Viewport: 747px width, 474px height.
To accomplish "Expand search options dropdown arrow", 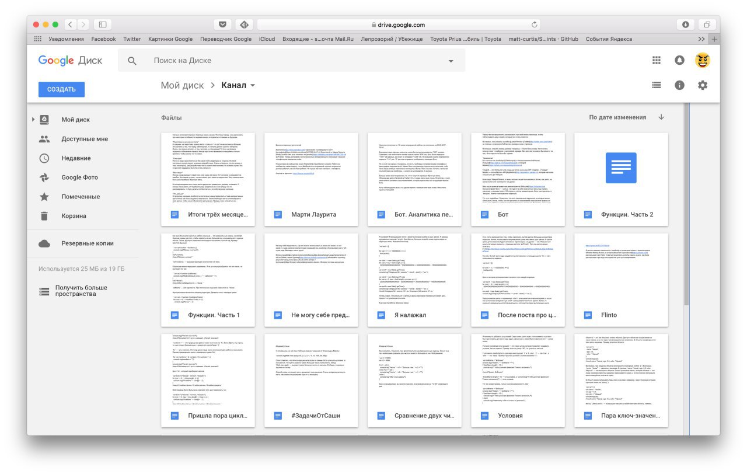I will (x=451, y=61).
